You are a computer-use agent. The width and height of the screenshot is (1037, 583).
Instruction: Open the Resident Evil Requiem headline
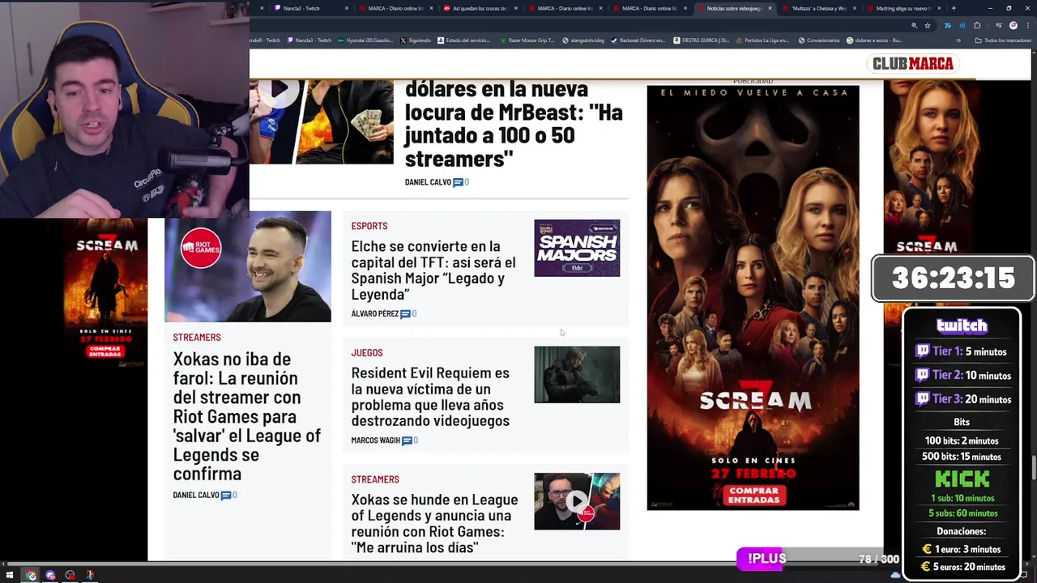pyautogui.click(x=430, y=397)
